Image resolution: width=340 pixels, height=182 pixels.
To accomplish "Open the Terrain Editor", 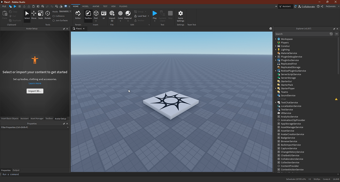I will pyautogui.click(x=78, y=15).
